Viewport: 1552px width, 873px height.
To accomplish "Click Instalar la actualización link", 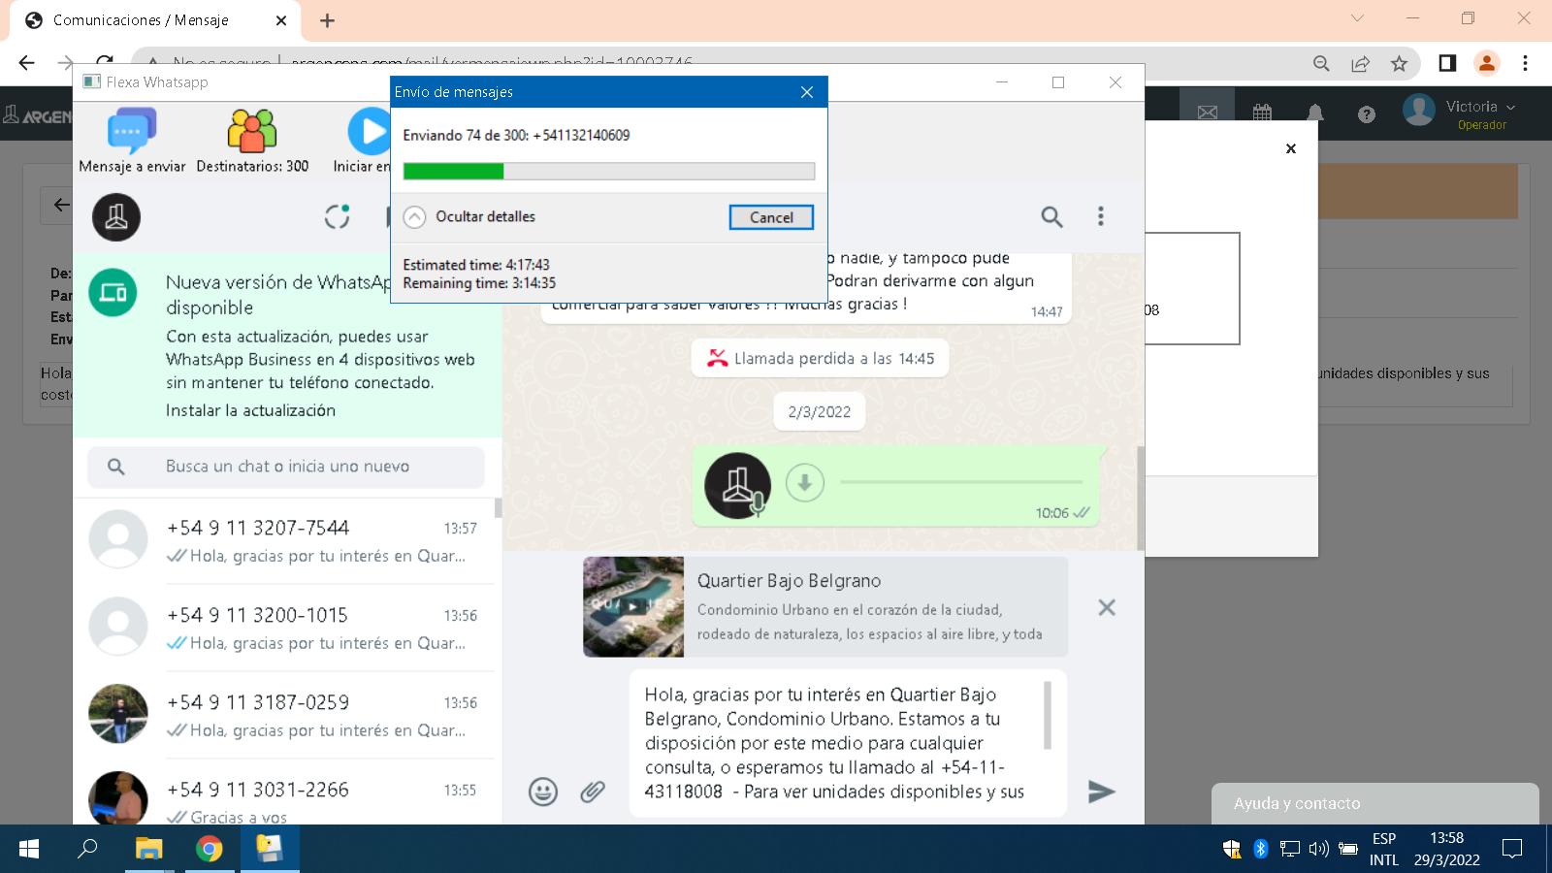I will (250, 410).
